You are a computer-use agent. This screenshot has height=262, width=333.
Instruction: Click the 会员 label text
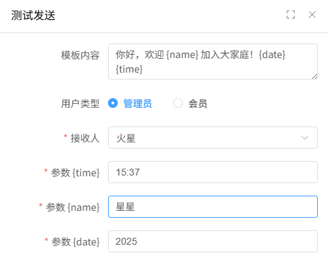point(198,104)
